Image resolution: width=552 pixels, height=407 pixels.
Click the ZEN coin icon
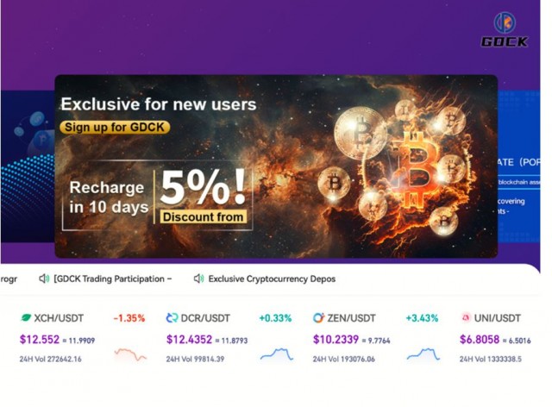(x=318, y=318)
